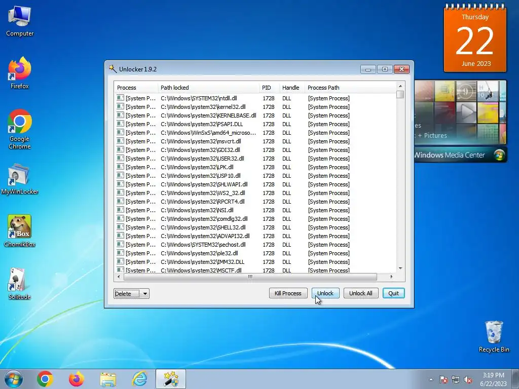Open the Windows Start menu orb
Screen dimensions: 519x389
coord(14,379)
